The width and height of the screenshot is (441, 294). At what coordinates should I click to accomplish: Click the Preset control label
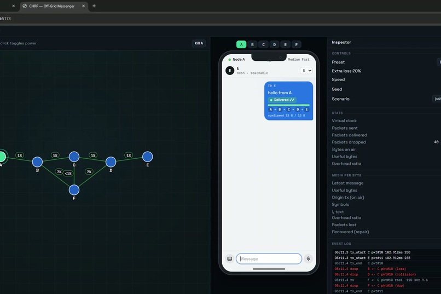pos(338,62)
